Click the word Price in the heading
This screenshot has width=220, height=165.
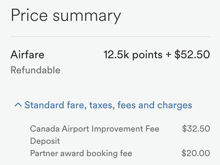coord(29,15)
